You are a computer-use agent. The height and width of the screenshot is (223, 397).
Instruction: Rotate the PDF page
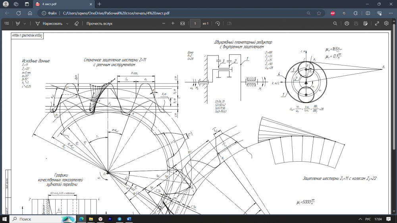(x=218, y=23)
